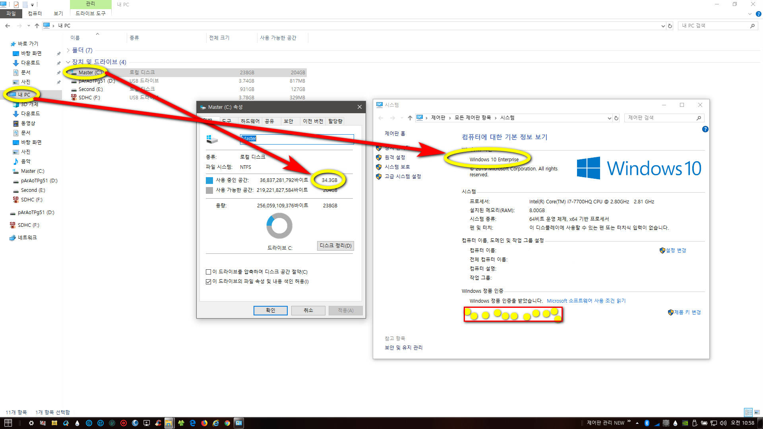The height and width of the screenshot is (429, 763).
Task: Expand the Explorer ribbon chevron
Action: (x=750, y=14)
